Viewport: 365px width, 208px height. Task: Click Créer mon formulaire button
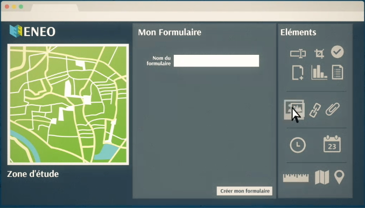pos(244,191)
